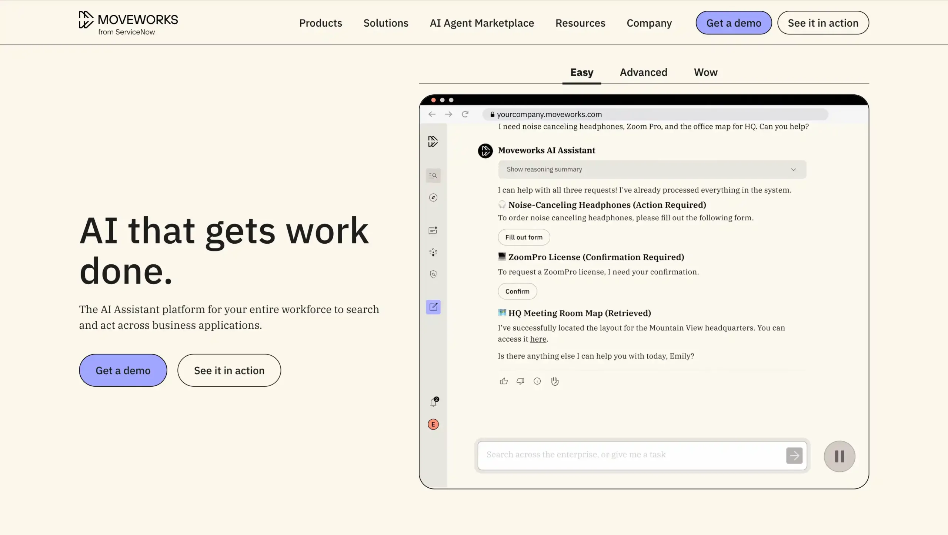Screen dimensions: 948x535
Task: Click the thumbs up feedback icon
Action: point(504,381)
